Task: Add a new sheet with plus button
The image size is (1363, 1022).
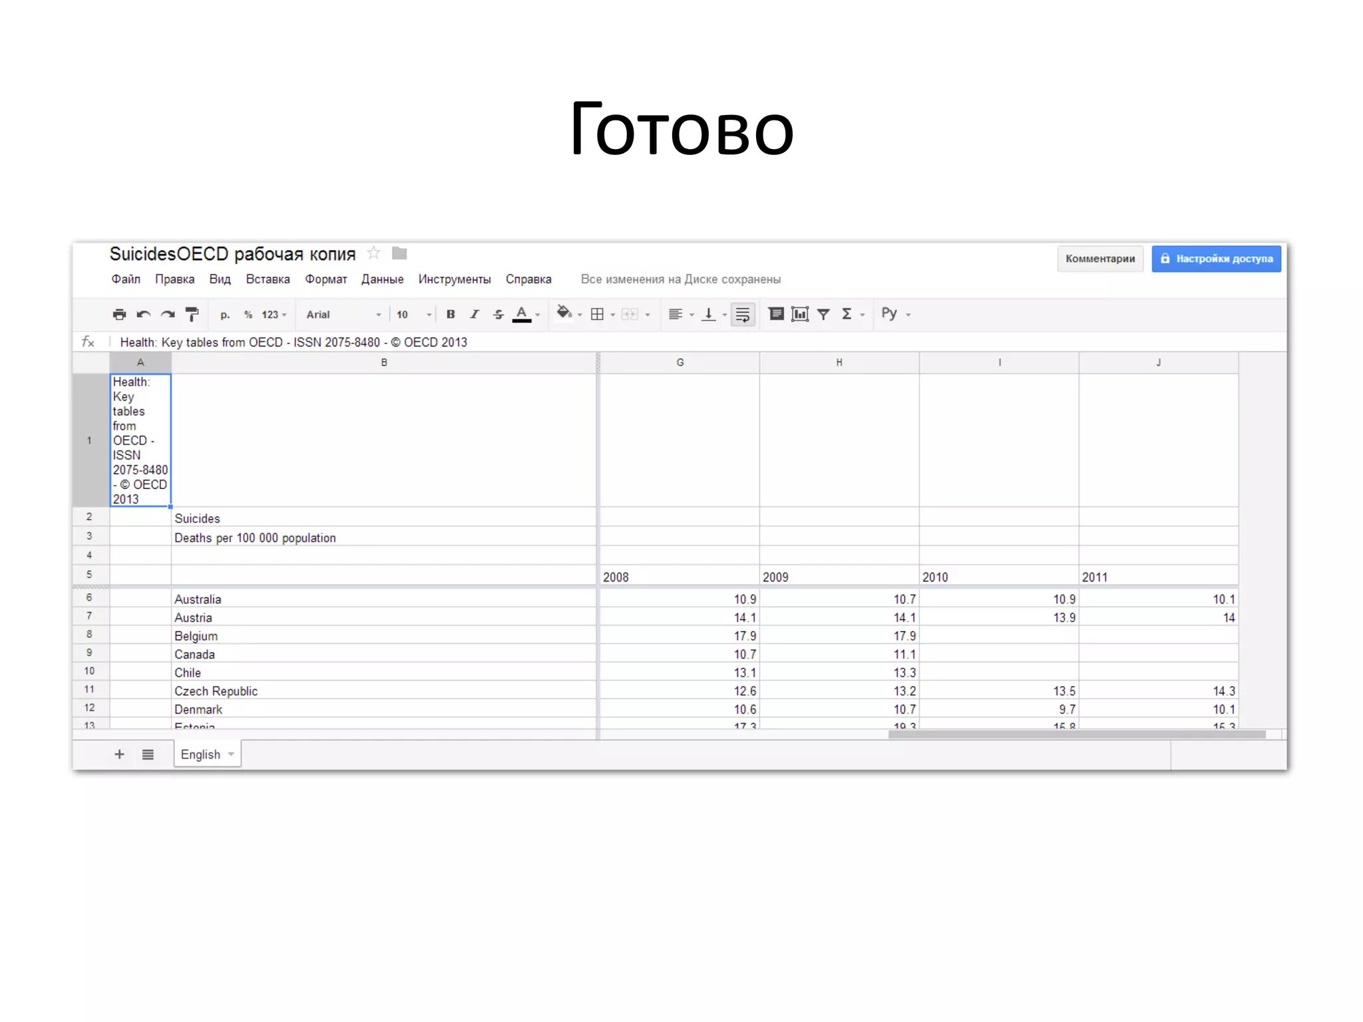Action: [119, 754]
